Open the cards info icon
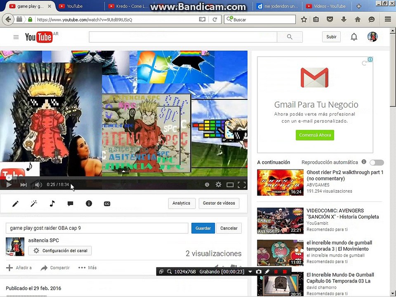The width and height of the screenshot is (396, 297). (89, 203)
